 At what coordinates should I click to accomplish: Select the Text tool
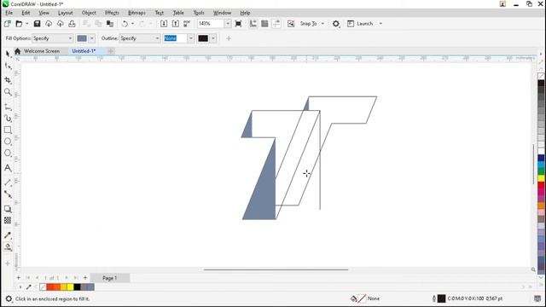(x=8, y=168)
